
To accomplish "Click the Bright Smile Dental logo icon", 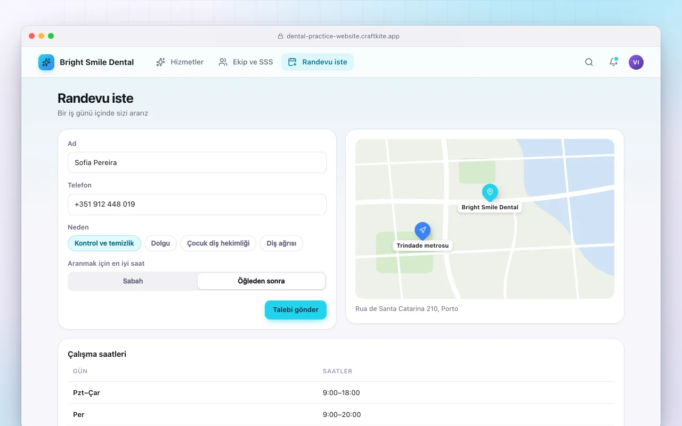I will point(46,62).
